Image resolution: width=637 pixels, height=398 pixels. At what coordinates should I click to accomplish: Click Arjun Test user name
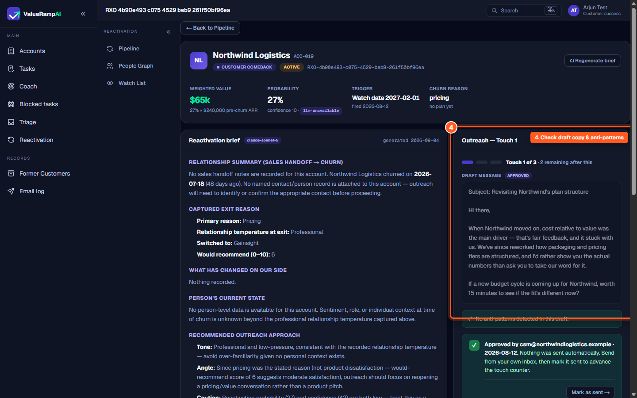(x=595, y=8)
